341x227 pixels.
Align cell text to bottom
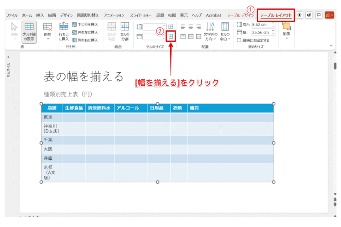click(199, 36)
